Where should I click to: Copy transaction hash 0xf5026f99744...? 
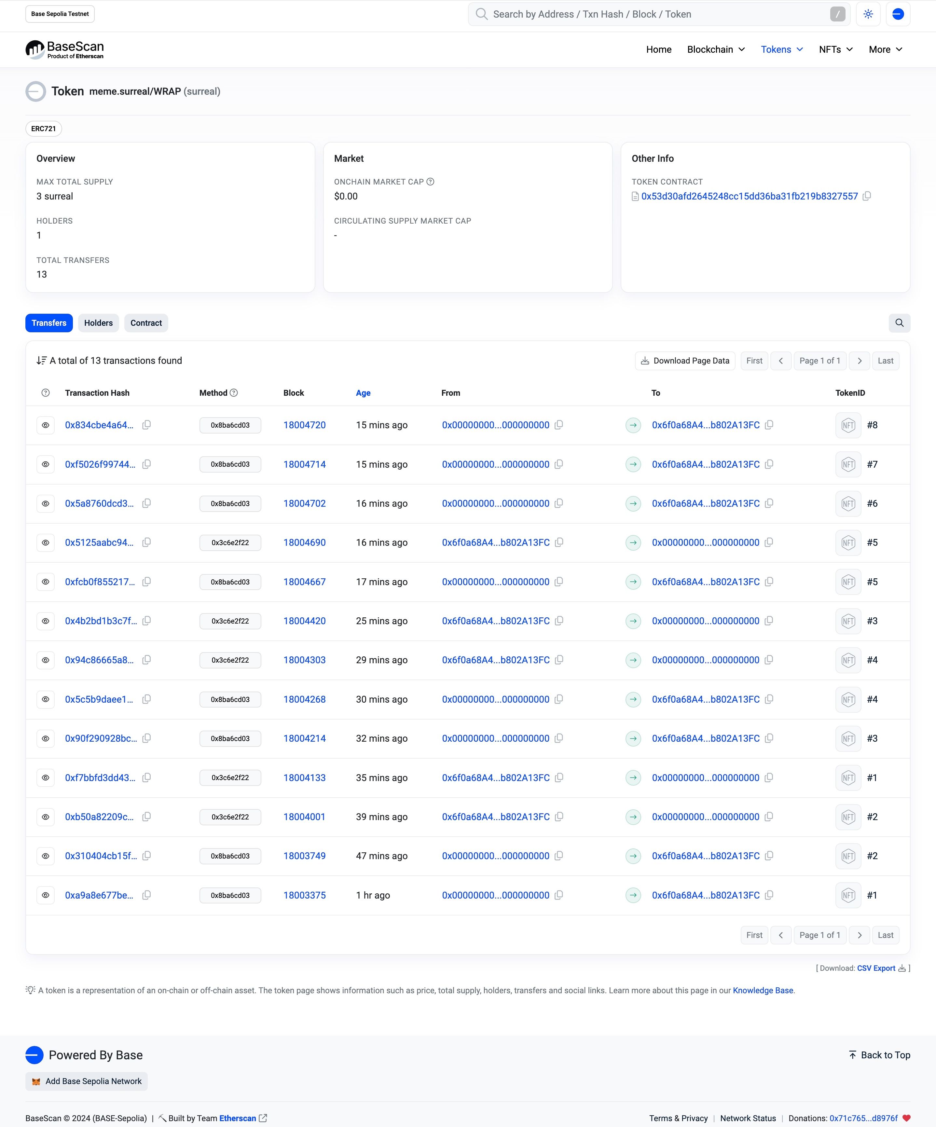click(146, 464)
